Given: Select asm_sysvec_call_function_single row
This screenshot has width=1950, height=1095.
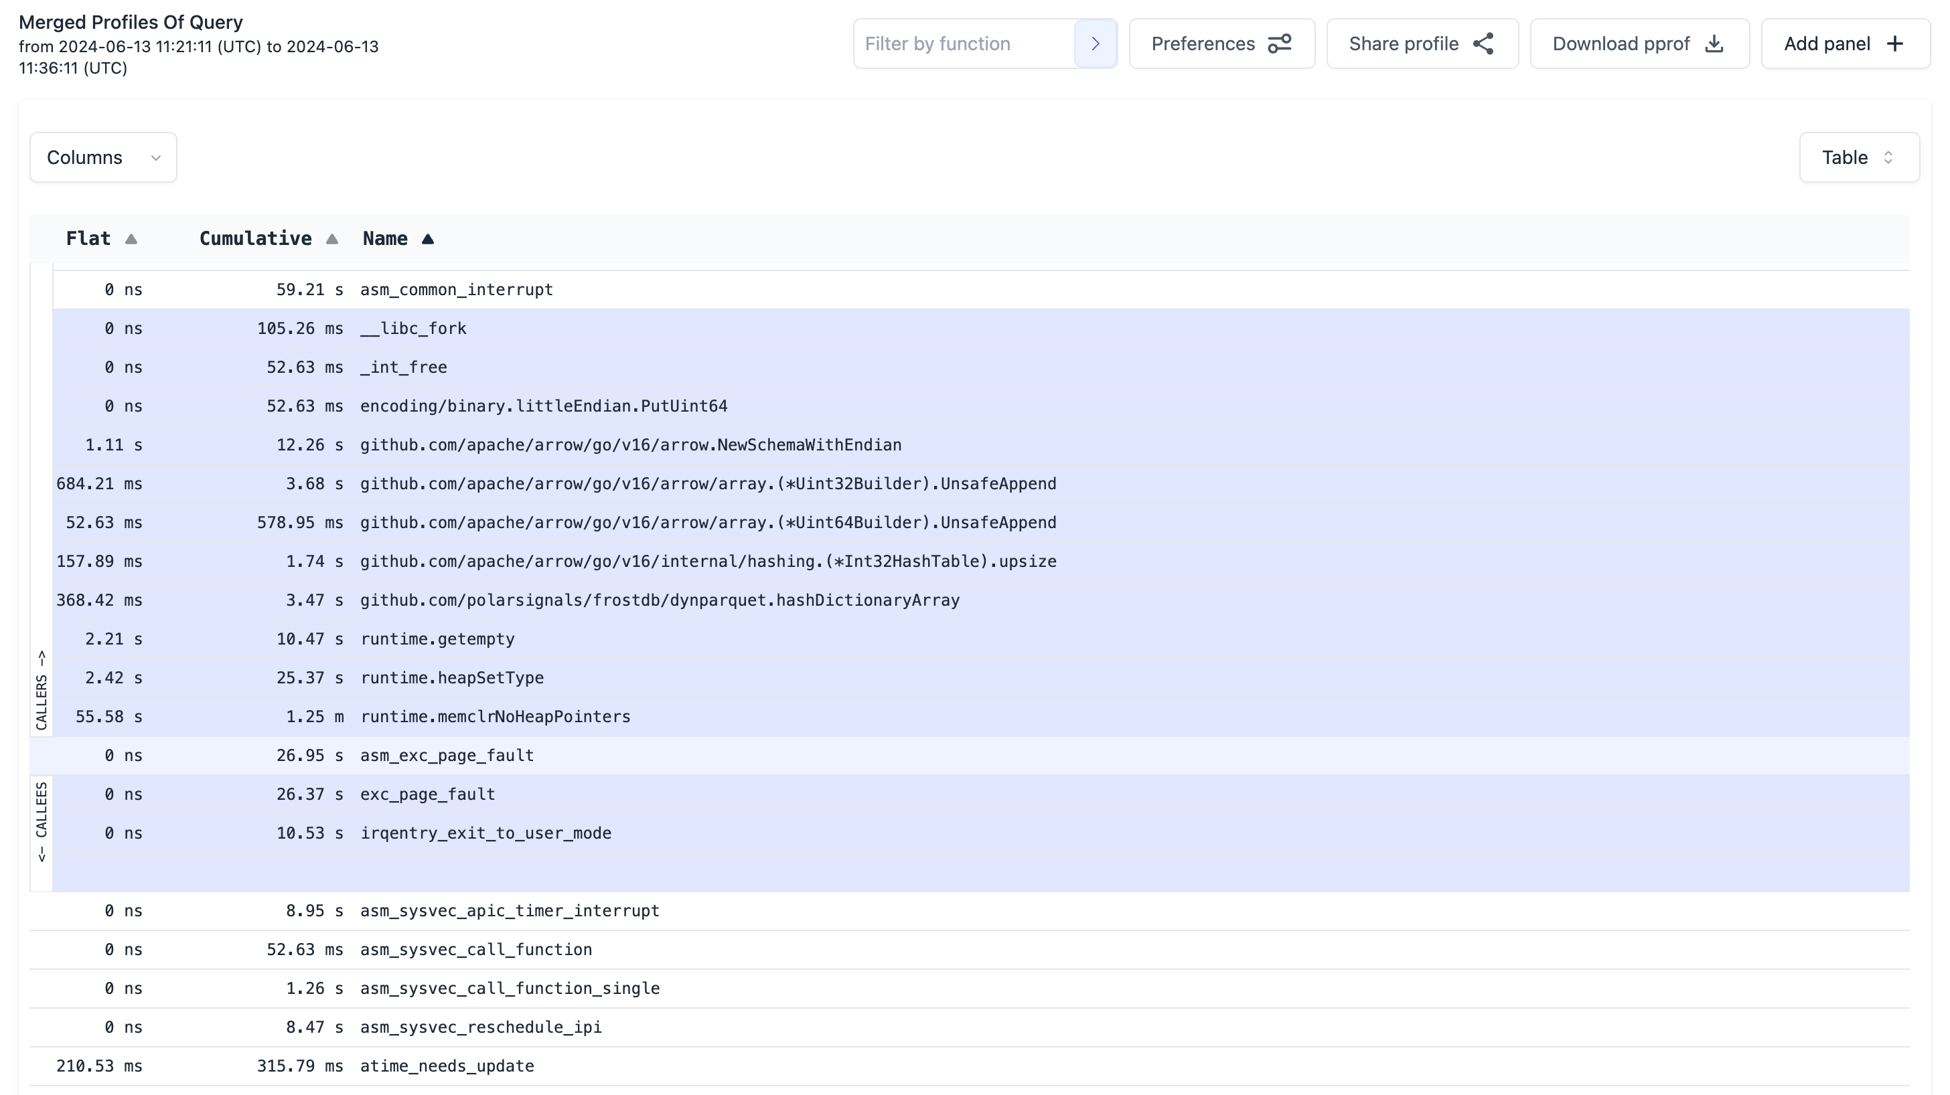Looking at the screenshot, I should [969, 989].
